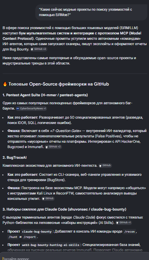Click the "3. Наборы скиллов для Claude Code" heading
This screenshot has width=149, height=260.
64,210
